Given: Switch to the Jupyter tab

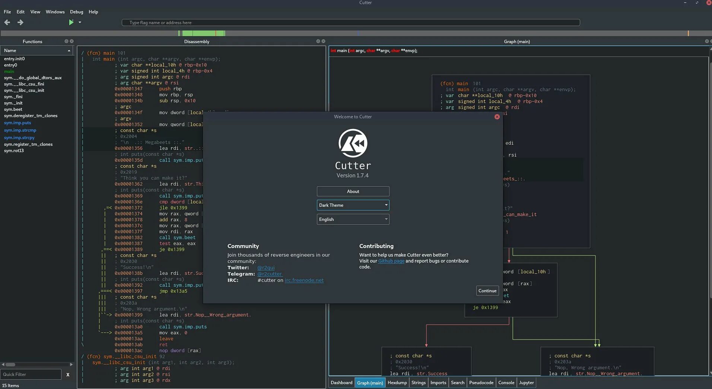Looking at the screenshot, I should [527, 383].
